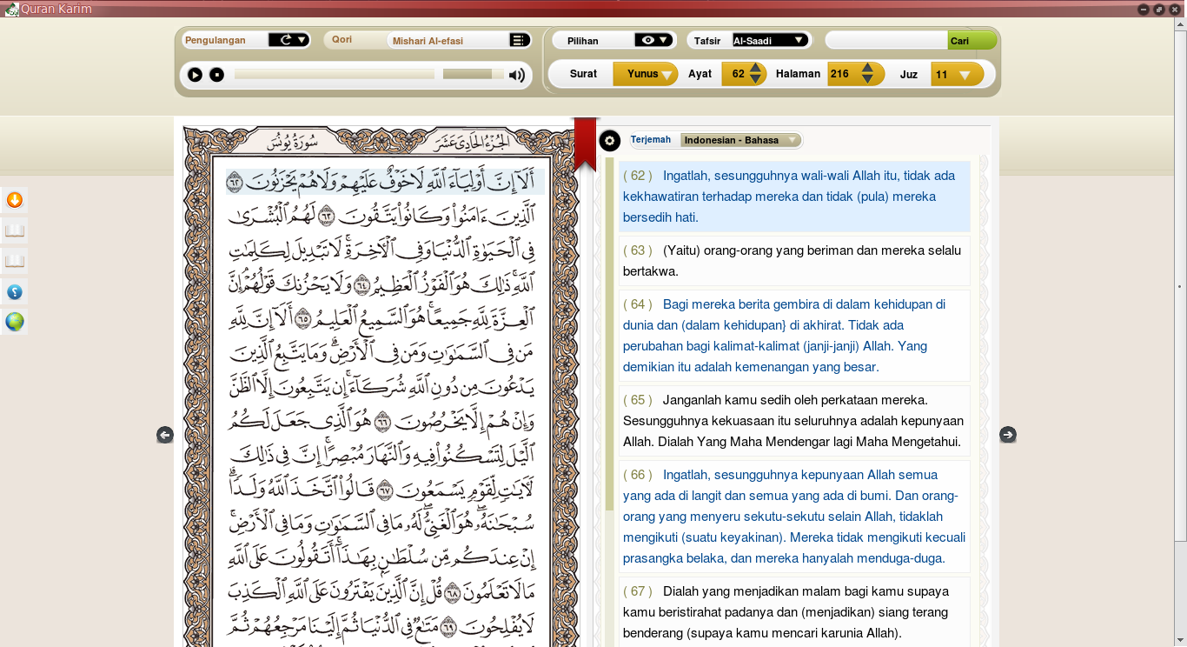This screenshot has width=1187, height=647.
Task: Adjust the volume level slider
Action: point(473,75)
